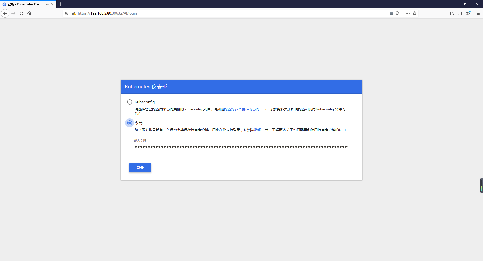
Task: Toggle the sidebar view icon
Action: pos(460,13)
